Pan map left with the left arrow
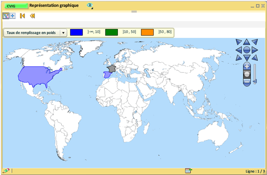This screenshot has width=267, height=175. coord(238,50)
